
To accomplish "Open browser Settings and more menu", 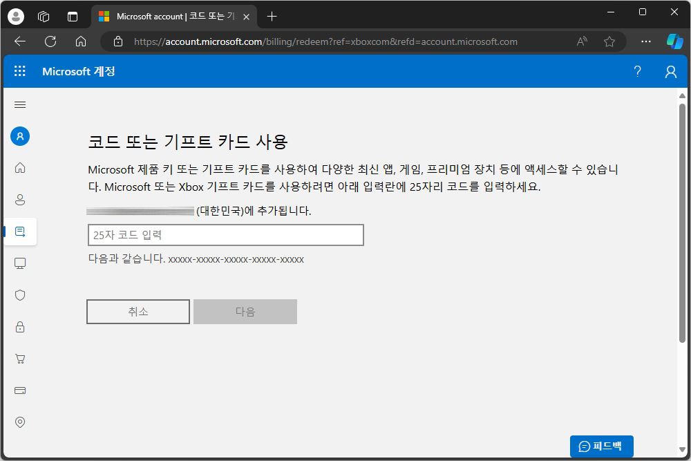I will 645,41.
